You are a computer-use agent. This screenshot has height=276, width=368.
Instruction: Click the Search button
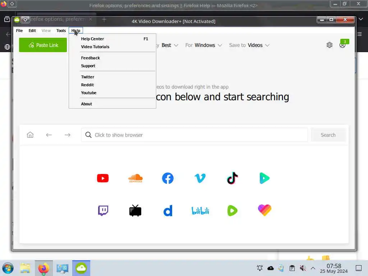coord(328,135)
